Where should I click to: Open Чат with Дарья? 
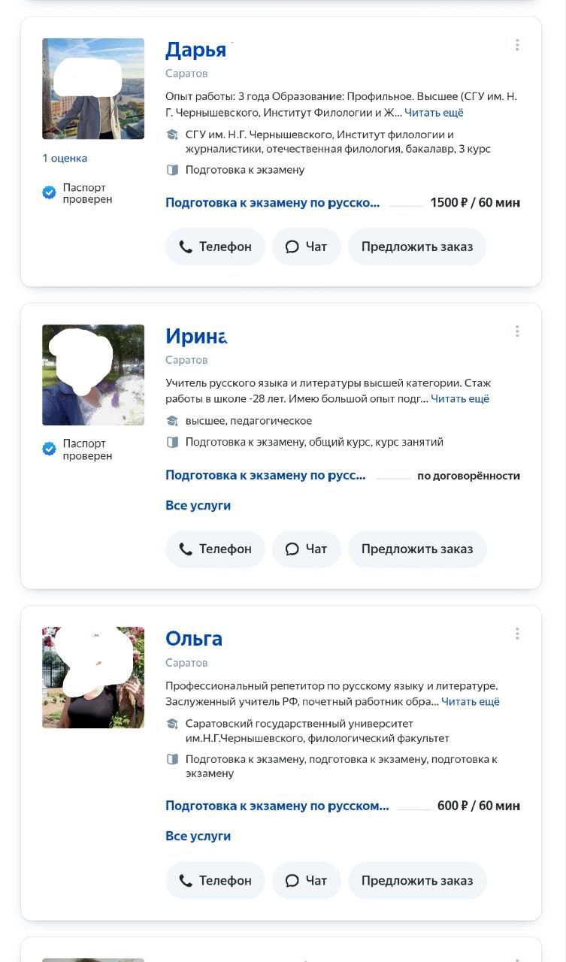[x=307, y=247]
